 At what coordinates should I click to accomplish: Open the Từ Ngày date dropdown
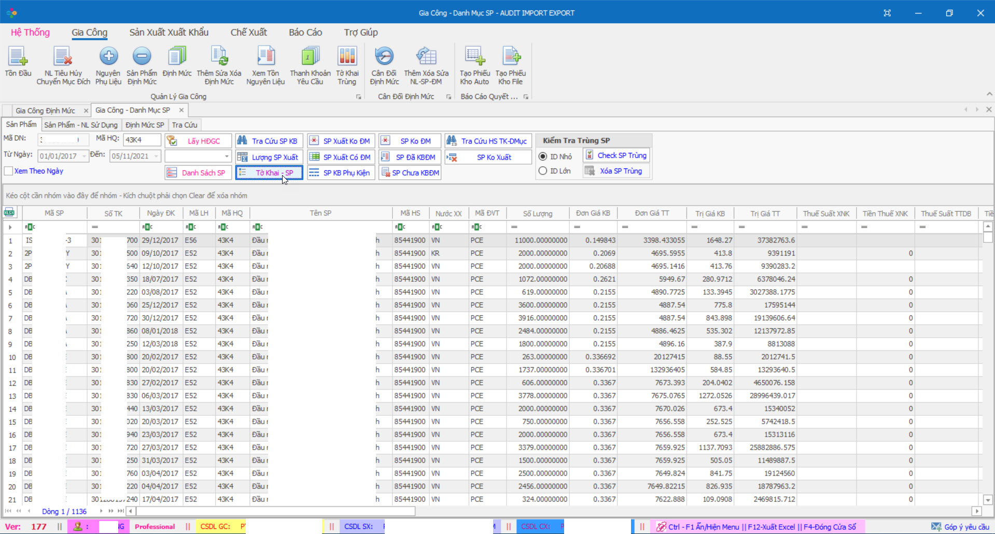click(x=83, y=156)
